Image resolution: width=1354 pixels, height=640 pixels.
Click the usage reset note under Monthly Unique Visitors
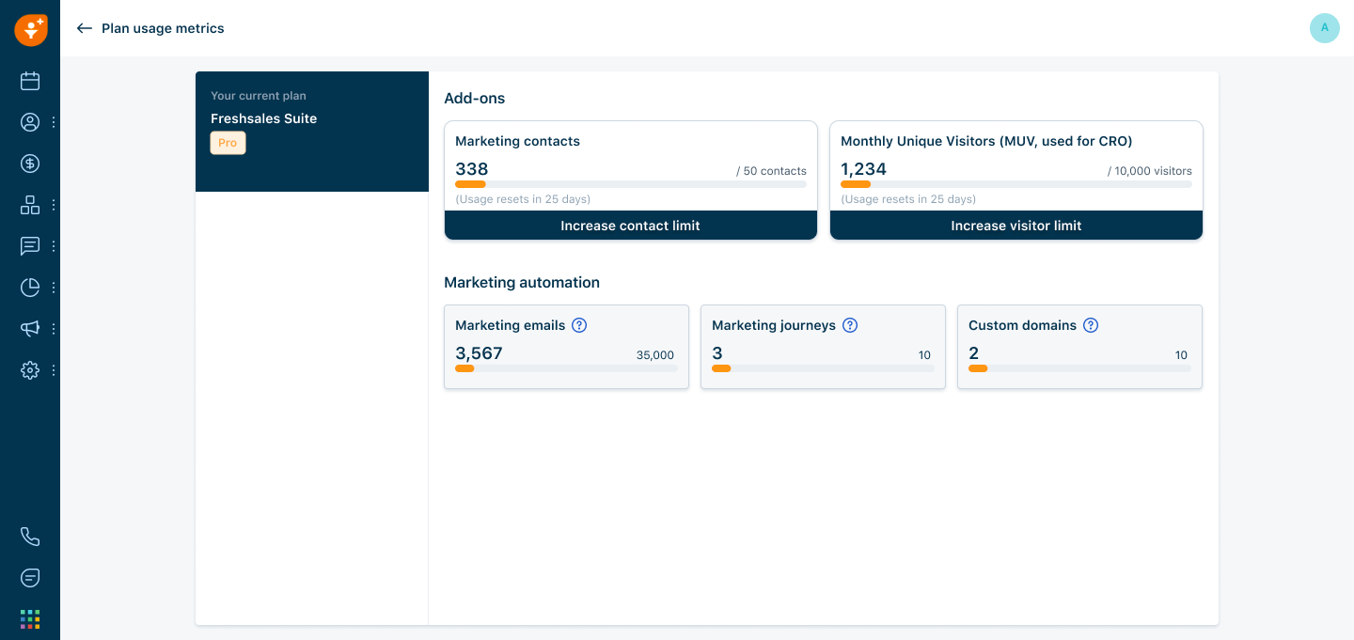coord(908,199)
